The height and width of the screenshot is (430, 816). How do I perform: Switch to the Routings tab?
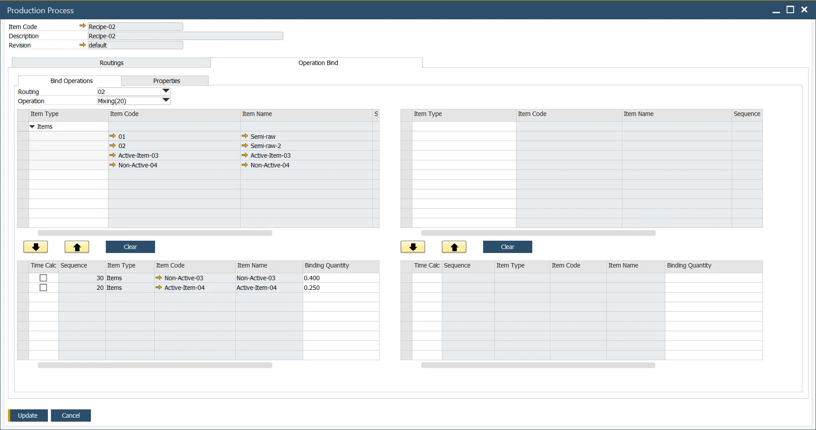[112, 63]
